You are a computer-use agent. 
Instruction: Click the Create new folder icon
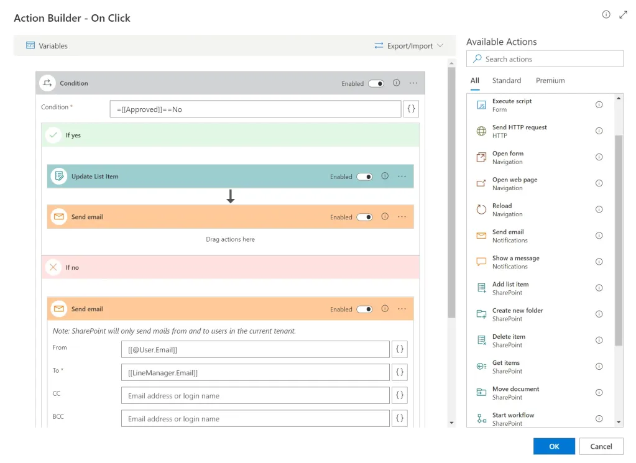tap(481, 314)
